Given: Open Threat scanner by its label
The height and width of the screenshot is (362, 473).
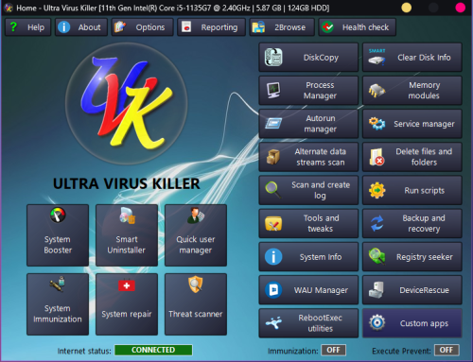Looking at the screenshot, I should (196, 314).
